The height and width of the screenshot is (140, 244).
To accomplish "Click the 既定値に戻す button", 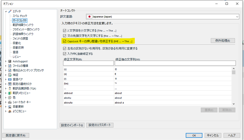I will click(x=16, y=135).
